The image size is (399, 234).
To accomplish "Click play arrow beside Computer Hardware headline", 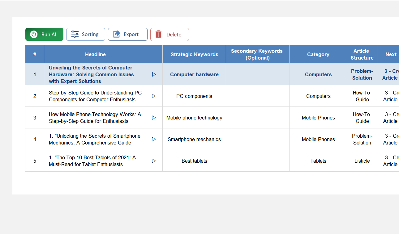I will coord(154,74).
